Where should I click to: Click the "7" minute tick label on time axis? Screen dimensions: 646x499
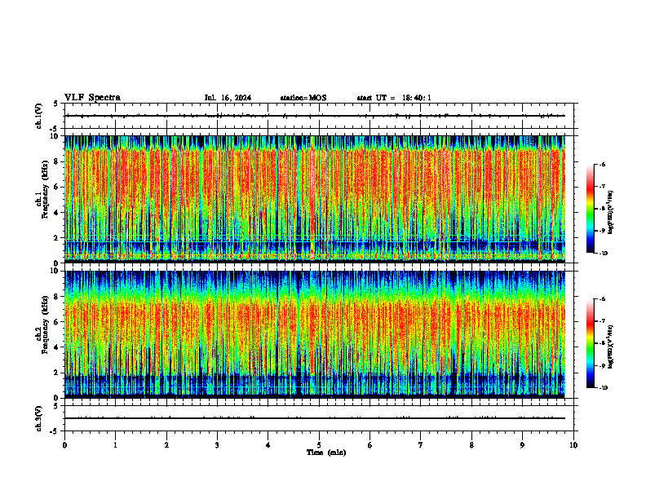(x=421, y=445)
